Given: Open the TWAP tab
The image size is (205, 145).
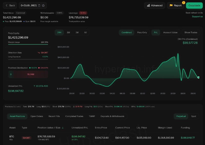Looking at the screenshot, I should 92,116.
